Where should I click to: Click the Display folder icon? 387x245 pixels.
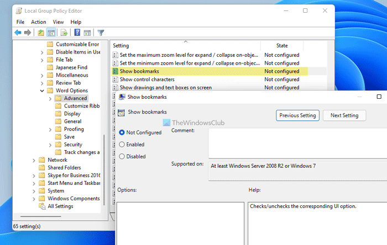(x=58, y=114)
